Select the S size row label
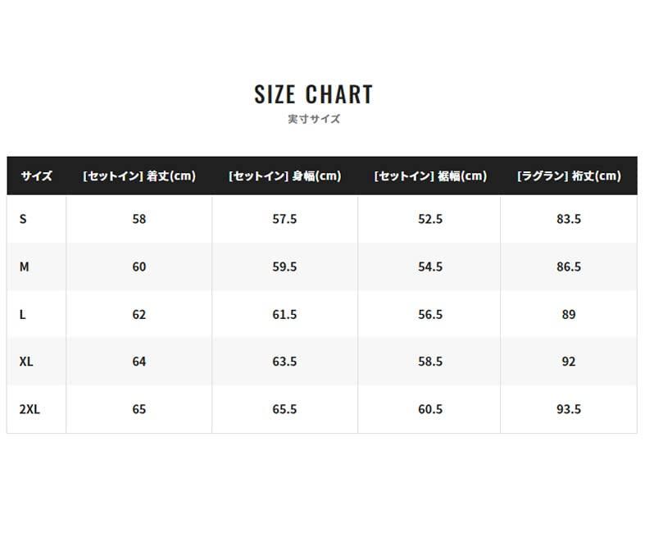This screenshot has width=645, height=533. point(23,220)
